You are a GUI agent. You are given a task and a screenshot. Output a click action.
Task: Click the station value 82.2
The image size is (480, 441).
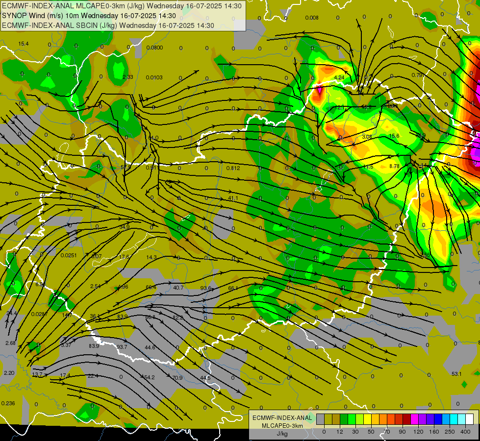177,318
